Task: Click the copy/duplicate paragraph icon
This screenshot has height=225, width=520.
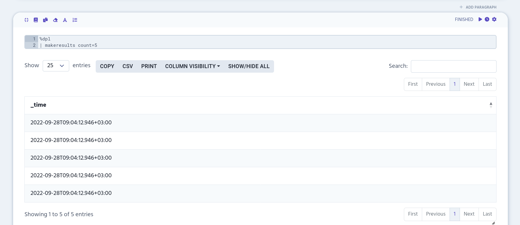Action: click(45, 20)
